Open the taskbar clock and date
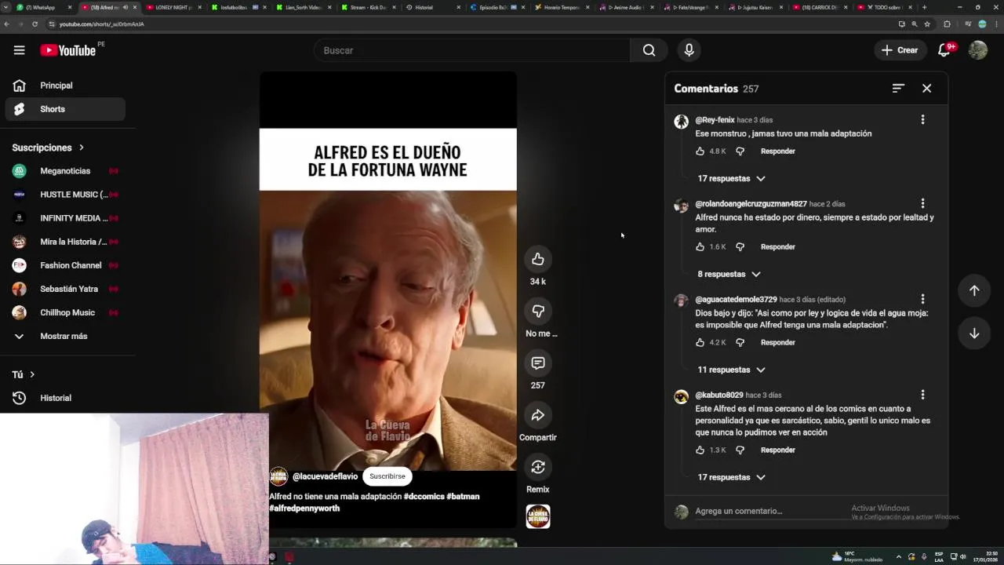Screen dimensions: 1004x565 click(984, 556)
